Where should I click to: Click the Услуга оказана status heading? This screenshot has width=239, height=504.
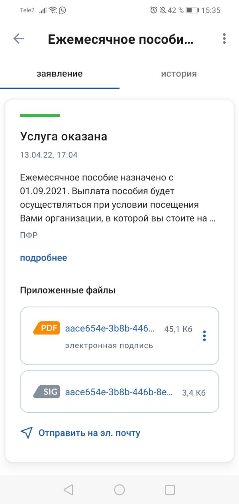click(x=63, y=136)
